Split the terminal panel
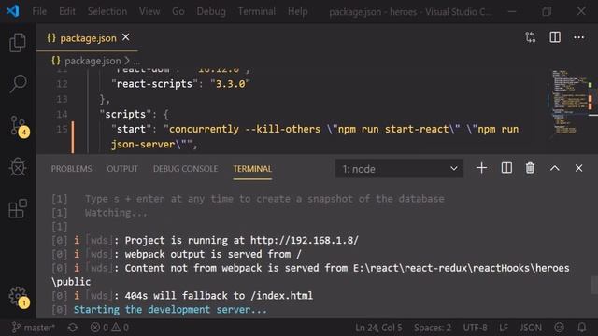 (506, 168)
